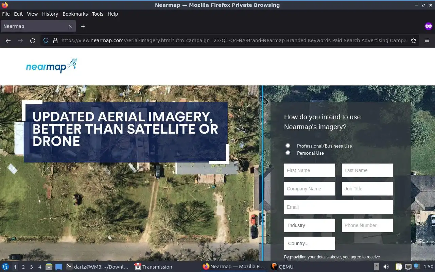Screen dimensions: 435x272
Task: Switch to the terminal dartz@VM3 window
Action: (98, 267)
